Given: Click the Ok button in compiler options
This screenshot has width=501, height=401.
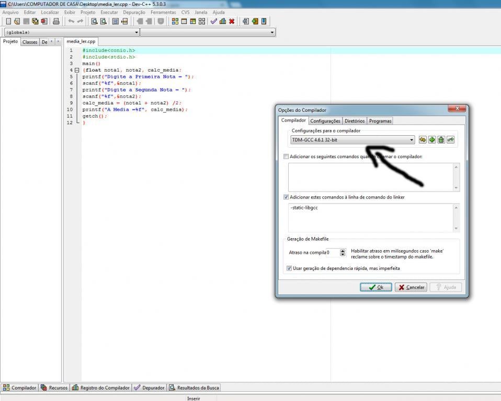Looking at the screenshot, I should point(375,287).
